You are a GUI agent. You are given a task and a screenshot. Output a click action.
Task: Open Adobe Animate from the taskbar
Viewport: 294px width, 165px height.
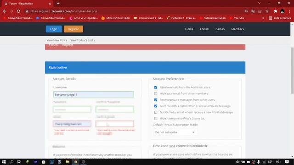pyautogui.click(x=36, y=162)
